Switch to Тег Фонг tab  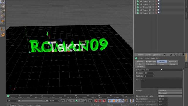(x=140, y=67)
